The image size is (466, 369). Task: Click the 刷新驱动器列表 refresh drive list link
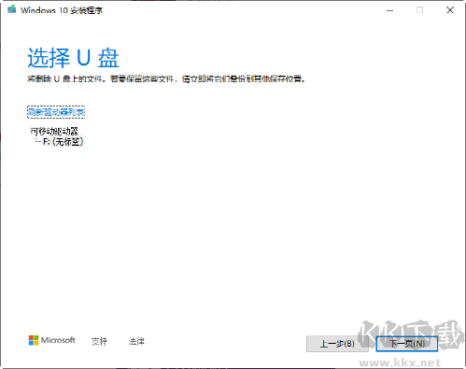pyautogui.click(x=56, y=112)
